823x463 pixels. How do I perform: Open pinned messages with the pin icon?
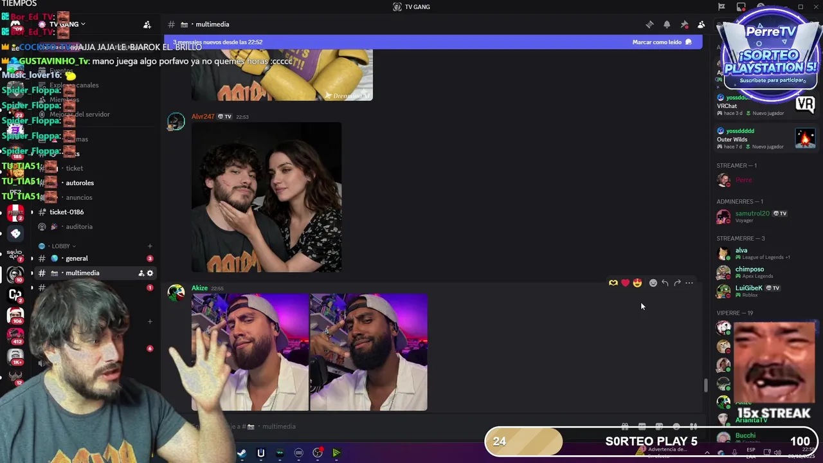pyautogui.click(x=684, y=24)
